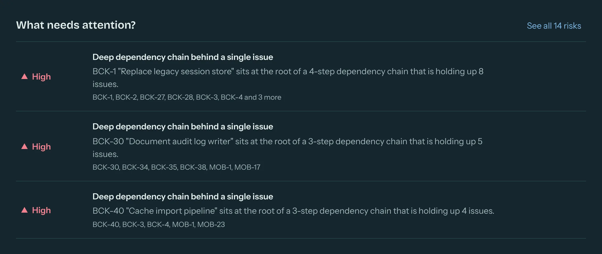This screenshot has height=254, width=602.
Task: Open the first 'Deep dependency chain' risk title
Action: tap(183, 57)
